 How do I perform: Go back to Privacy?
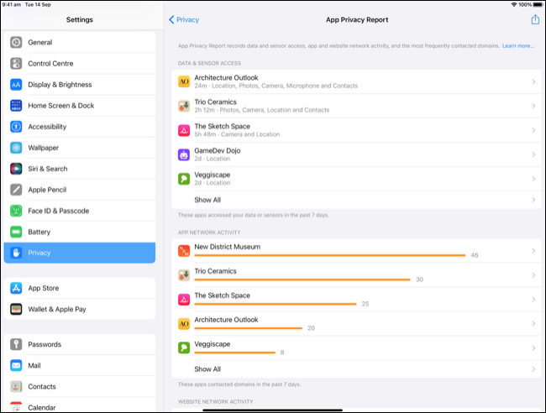pos(184,19)
